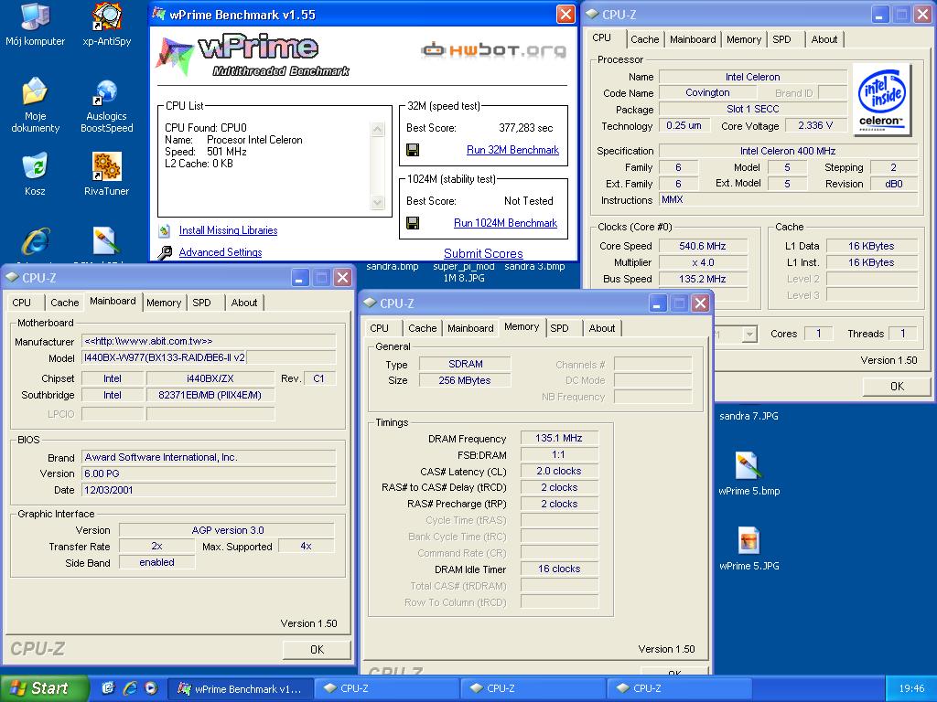Click Run 32M Benchmark link
The image size is (937, 702).
[x=512, y=150]
